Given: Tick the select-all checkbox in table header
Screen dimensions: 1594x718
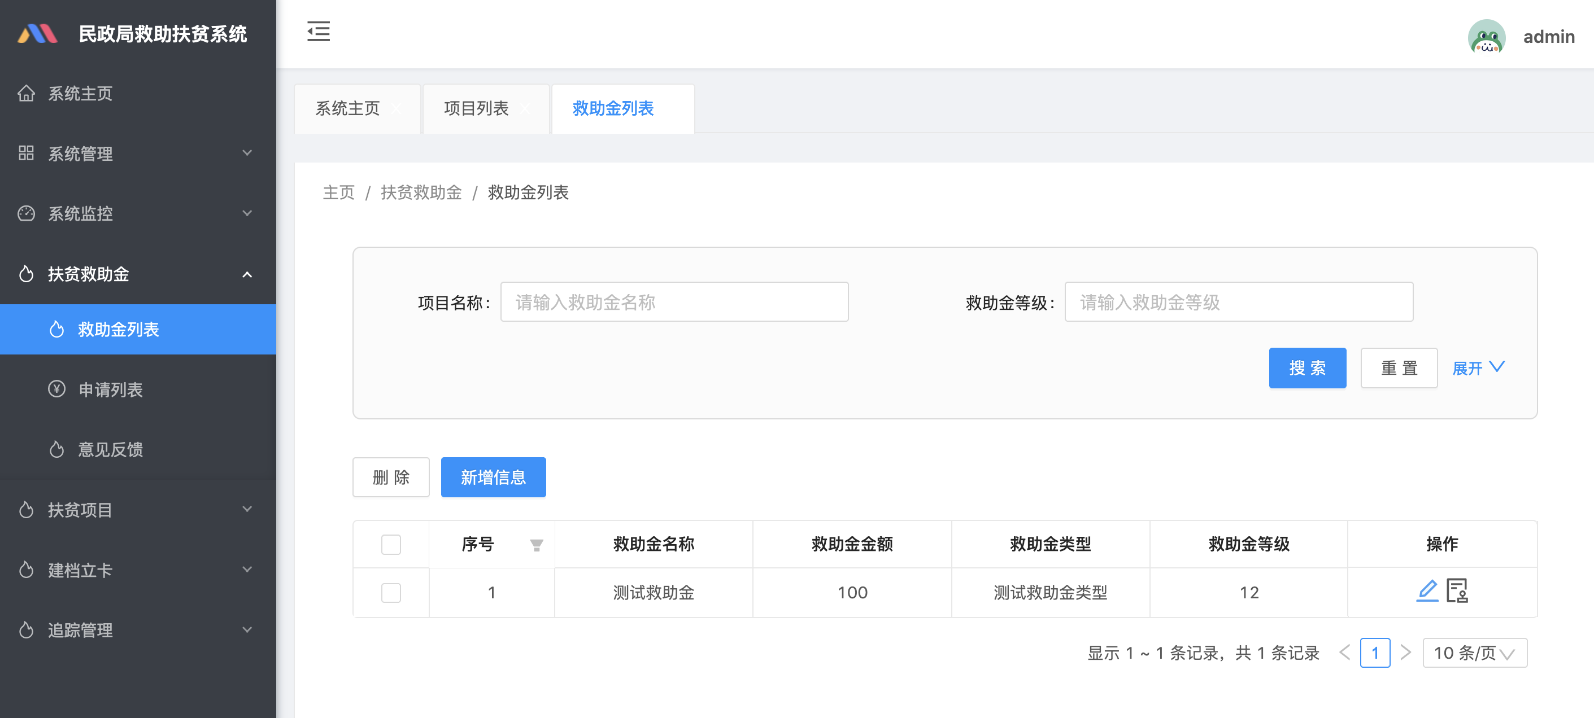Looking at the screenshot, I should click(x=391, y=544).
